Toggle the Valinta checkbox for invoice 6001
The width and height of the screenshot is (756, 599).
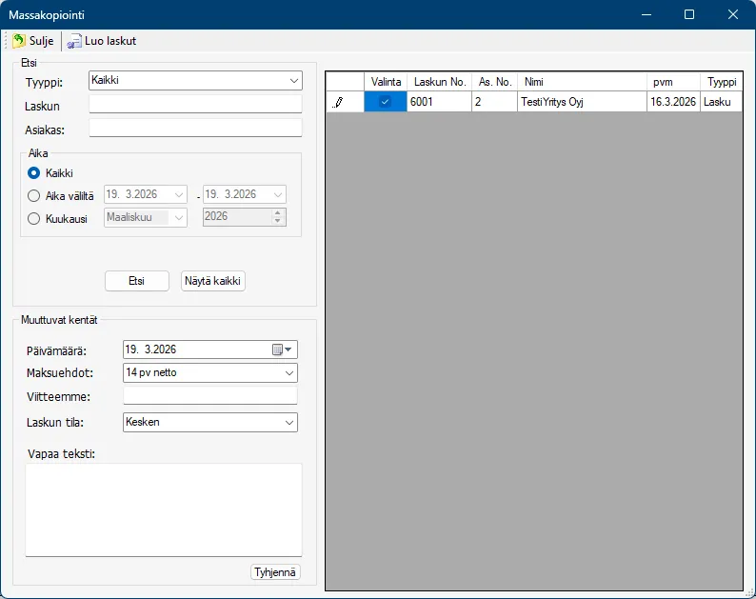click(385, 102)
